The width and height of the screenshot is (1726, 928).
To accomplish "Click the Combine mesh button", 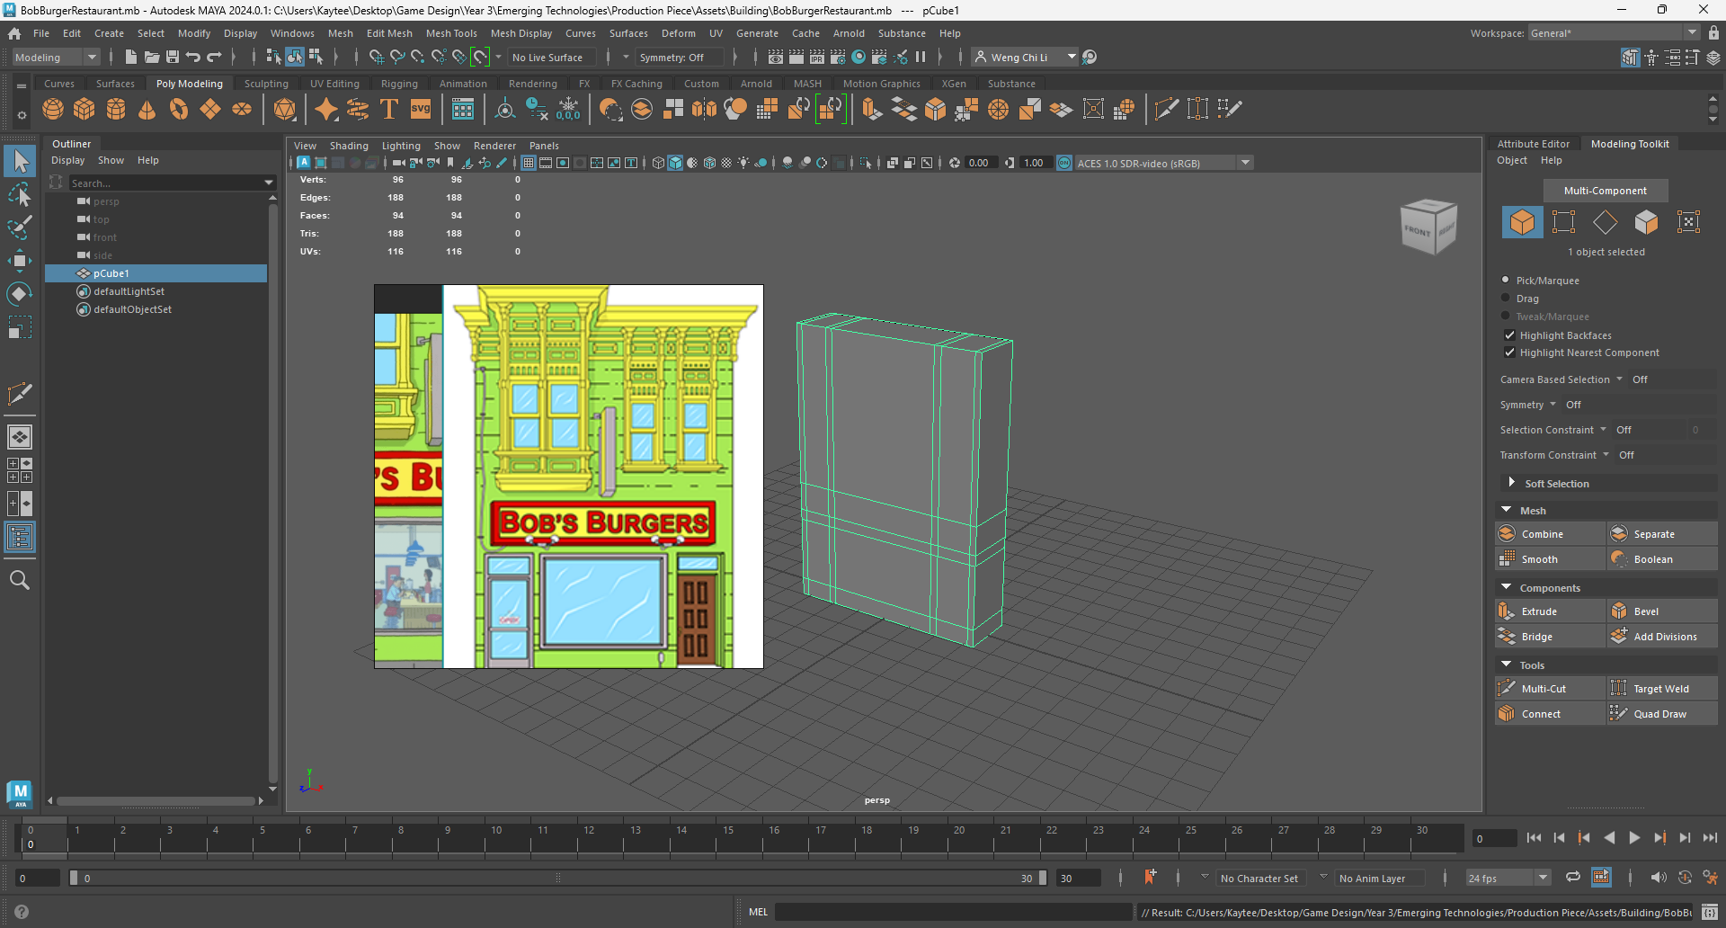I will tap(1542, 534).
